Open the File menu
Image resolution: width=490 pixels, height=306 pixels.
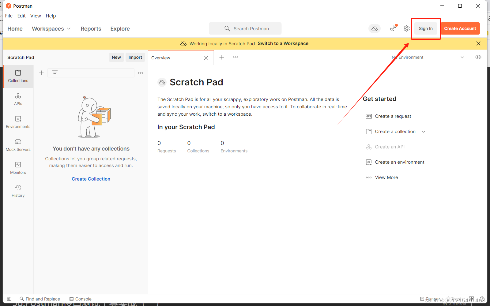9,16
